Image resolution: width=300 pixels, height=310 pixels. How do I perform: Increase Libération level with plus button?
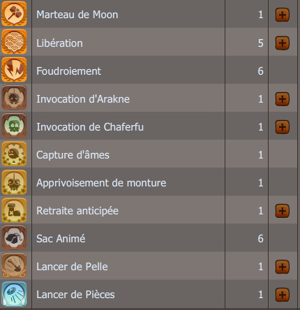pyautogui.click(x=283, y=43)
